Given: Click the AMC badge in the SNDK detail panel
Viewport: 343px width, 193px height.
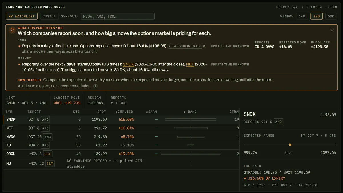Looking at the screenshot, I should 278,122.
